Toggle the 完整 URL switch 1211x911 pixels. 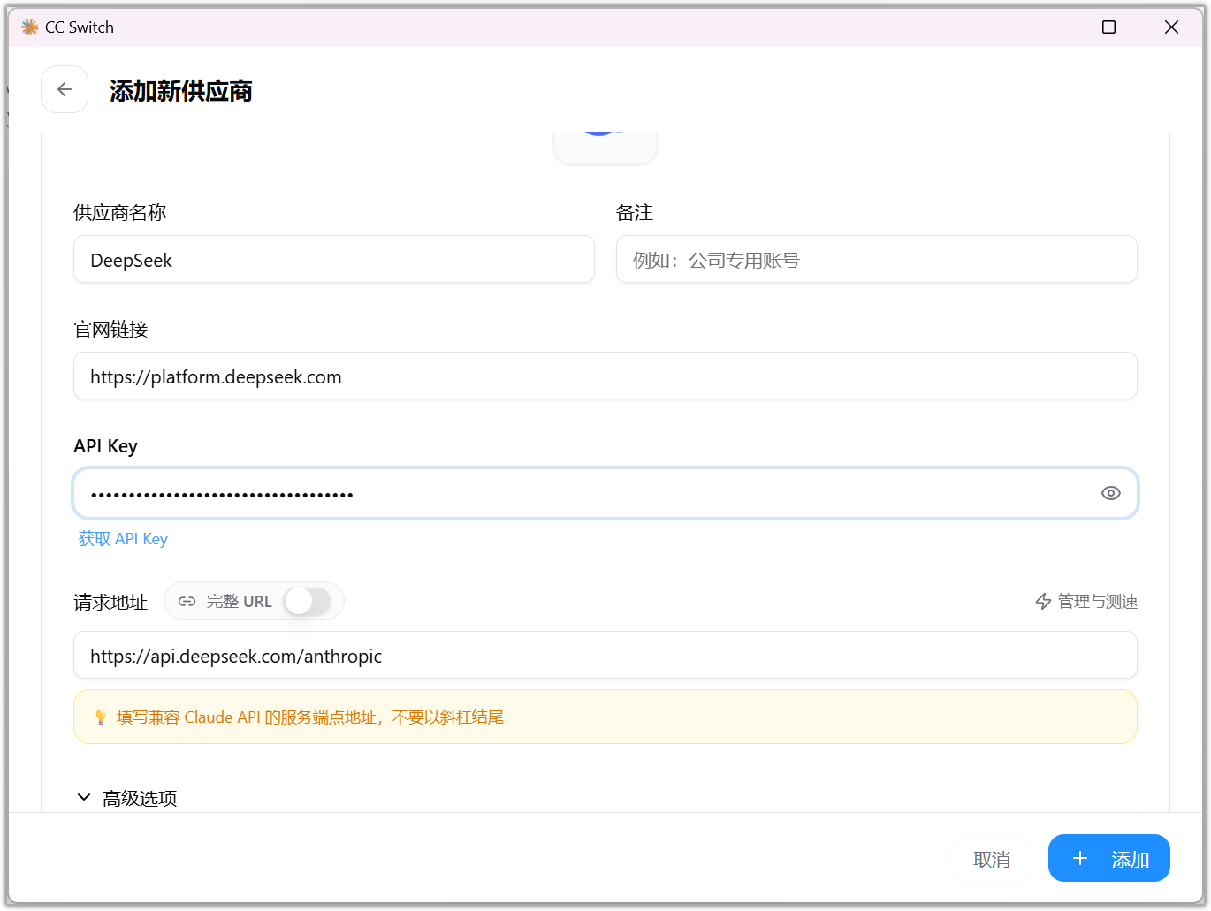pos(307,602)
